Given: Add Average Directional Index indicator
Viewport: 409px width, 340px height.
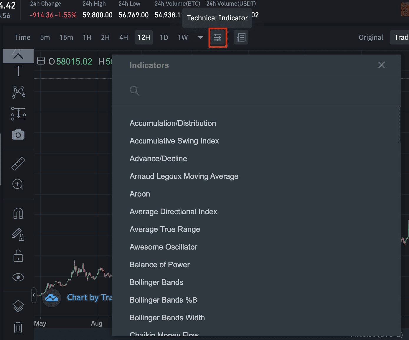Looking at the screenshot, I should (x=173, y=212).
